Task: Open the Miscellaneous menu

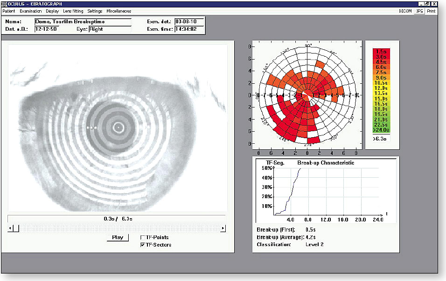Action: coord(118,10)
